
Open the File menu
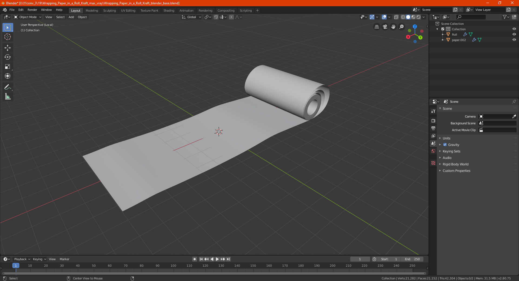point(12,10)
